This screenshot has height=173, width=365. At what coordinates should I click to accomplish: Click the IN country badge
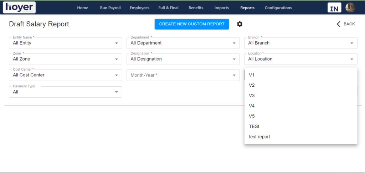pyautogui.click(x=334, y=7)
